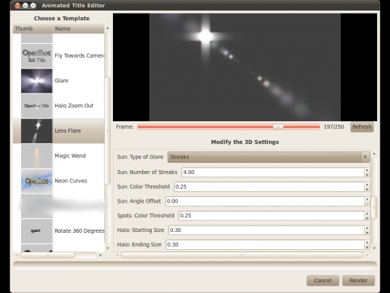
Task: Increase the Halo: Ending Size value
Action: (x=367, y=243)
